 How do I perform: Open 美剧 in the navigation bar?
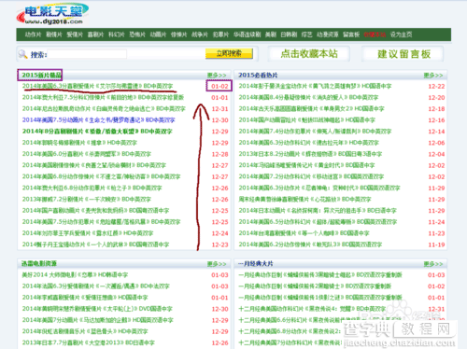click(x=271, y=35)
